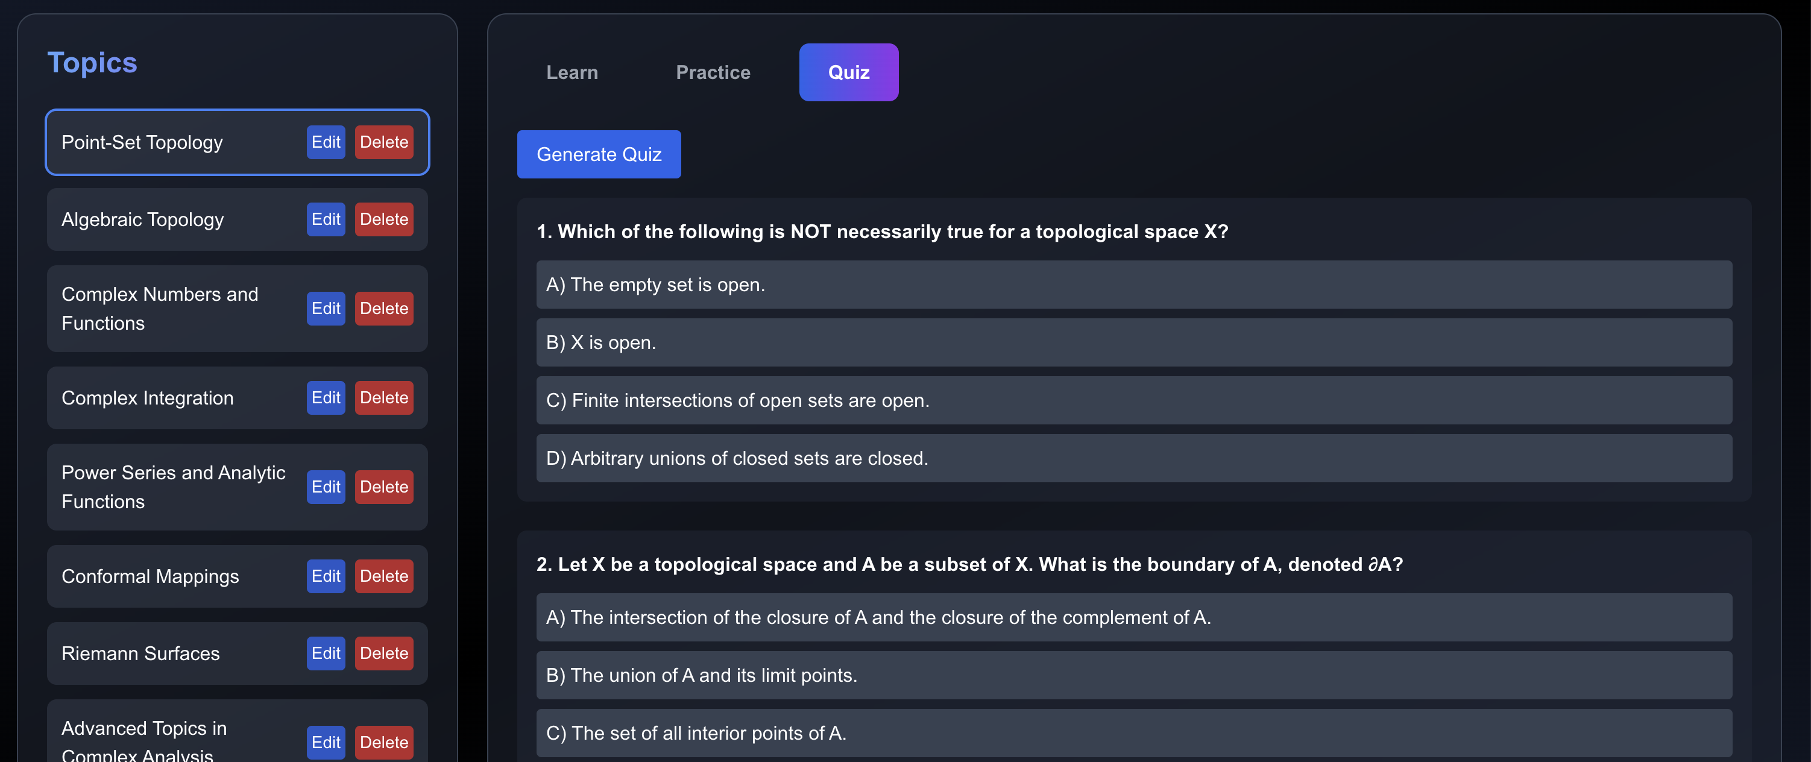Choose boundary answer A) intersection of closures
This screenshot has height=762, width=1811.
pyautogui.click(x=1134, y=617)
